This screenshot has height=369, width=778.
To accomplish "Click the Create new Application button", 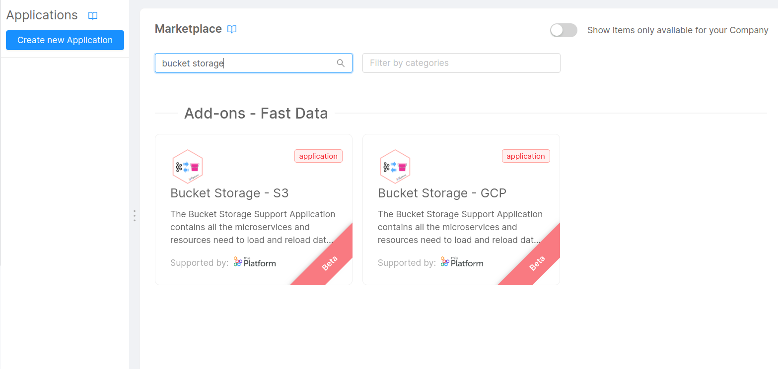I will [65, 40].
